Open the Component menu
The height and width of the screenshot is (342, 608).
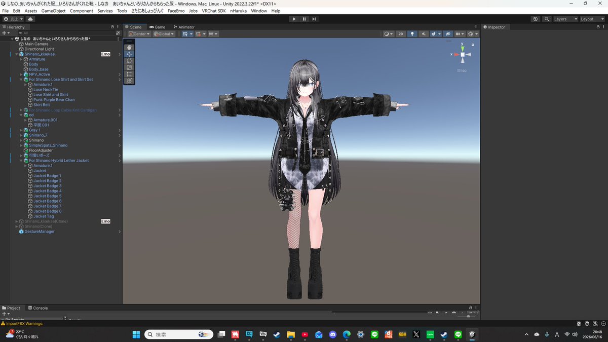[82, 11]
